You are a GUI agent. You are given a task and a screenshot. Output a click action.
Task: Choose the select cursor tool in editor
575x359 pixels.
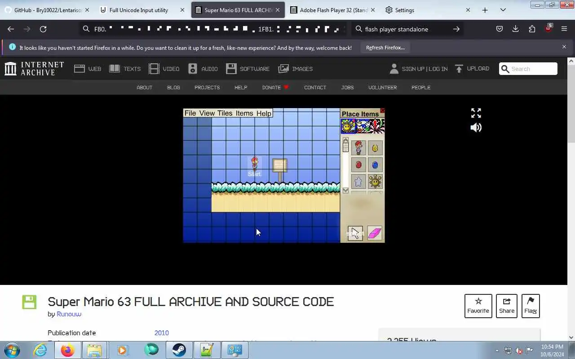[355, 233]
